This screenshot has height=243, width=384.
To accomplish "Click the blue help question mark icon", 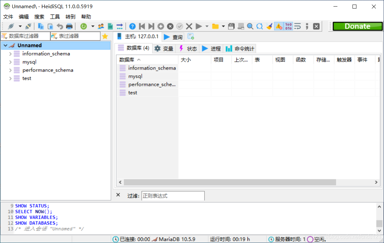I will click(x=132, y=26).
